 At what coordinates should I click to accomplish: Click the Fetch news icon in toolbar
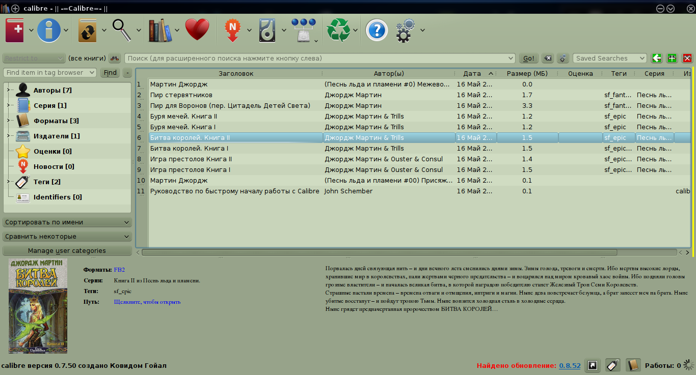click(x=232, y=30)
